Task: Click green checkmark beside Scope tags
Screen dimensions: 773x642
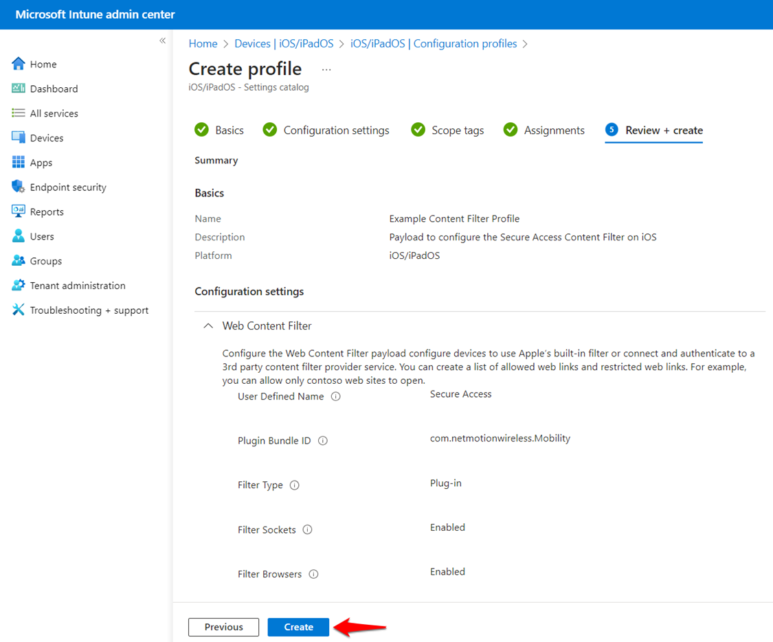Action: coord(418,130)
